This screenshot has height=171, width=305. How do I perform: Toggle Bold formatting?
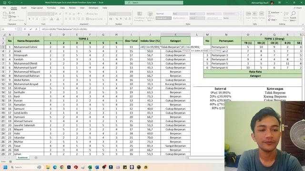click(30, 19)
